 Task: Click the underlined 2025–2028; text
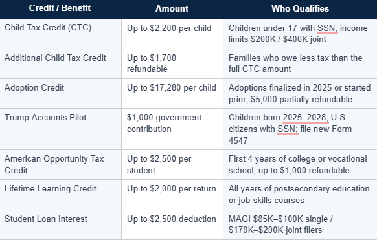point(305,118)
